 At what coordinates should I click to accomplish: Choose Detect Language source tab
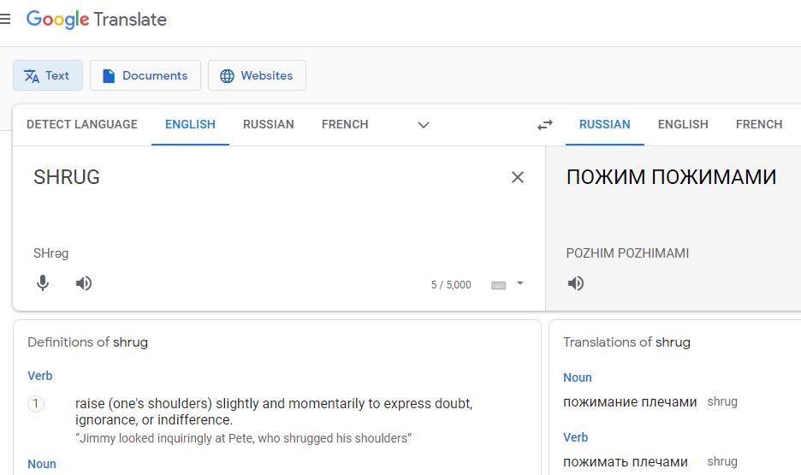[82, 125]
